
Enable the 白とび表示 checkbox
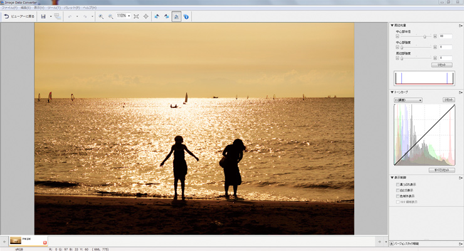(x=397, y=190)
